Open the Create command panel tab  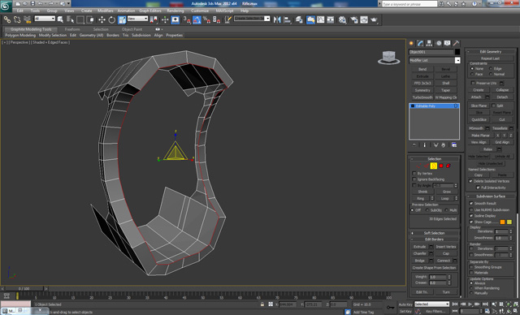click(x=411, y=43)
